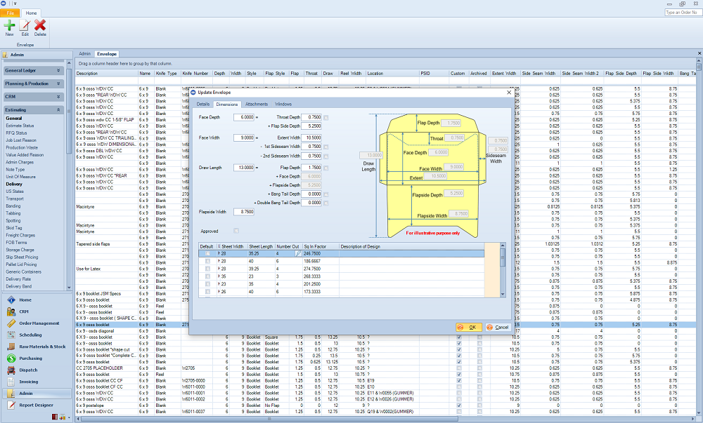Image resolution: width=703 pixels, height=423 pixels.
Task: Click the Flapside Width input field
Action: (244, 212)
